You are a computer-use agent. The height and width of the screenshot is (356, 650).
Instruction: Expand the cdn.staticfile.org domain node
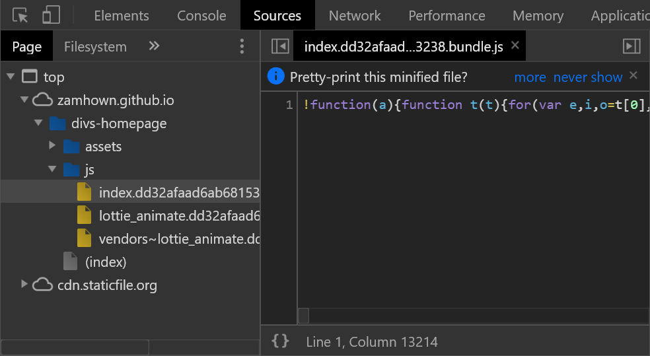coord(24,284)
